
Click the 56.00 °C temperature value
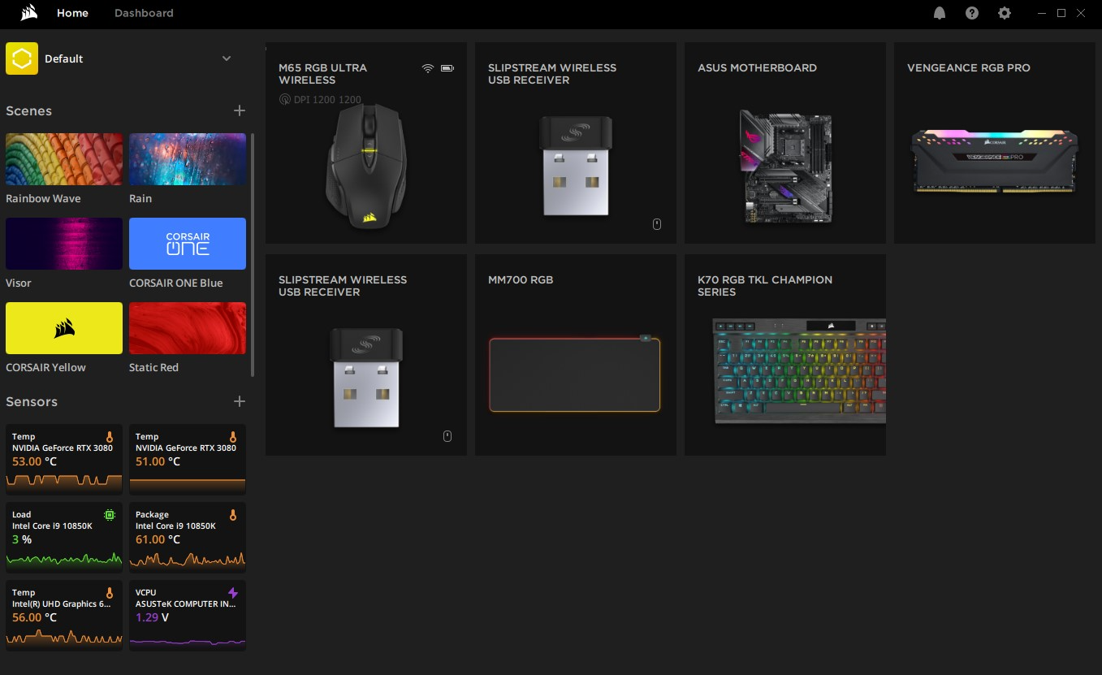click(x=35, y=617)
